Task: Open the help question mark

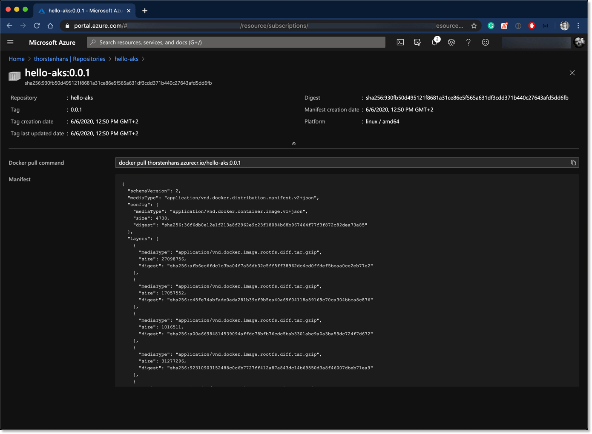Action: [x=468, y=42]
